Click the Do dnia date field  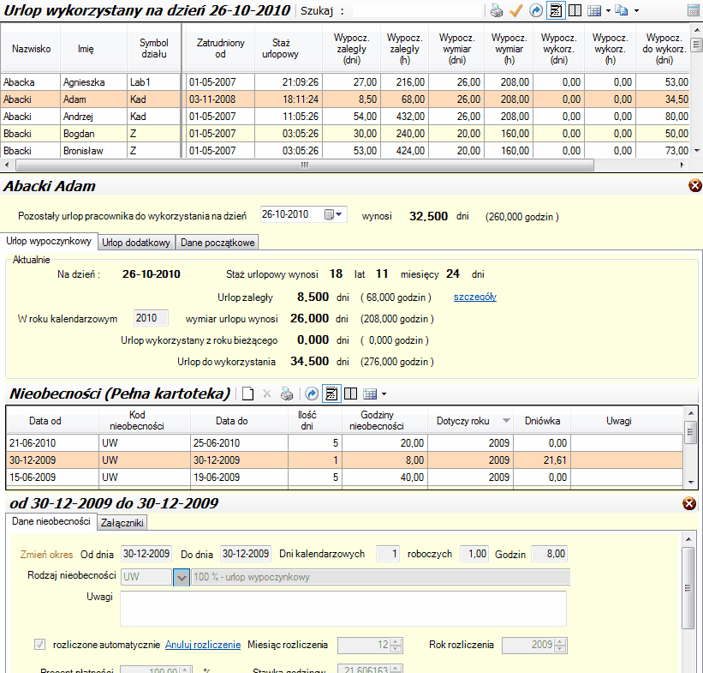point(245,554)
